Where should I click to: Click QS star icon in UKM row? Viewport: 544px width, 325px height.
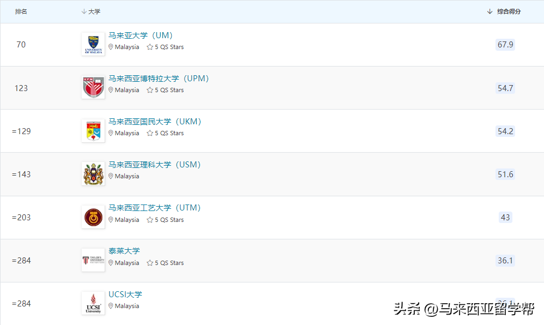(150, 133)
